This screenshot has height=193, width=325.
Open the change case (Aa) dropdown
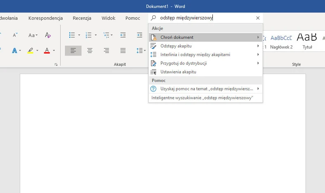[33, 35]
